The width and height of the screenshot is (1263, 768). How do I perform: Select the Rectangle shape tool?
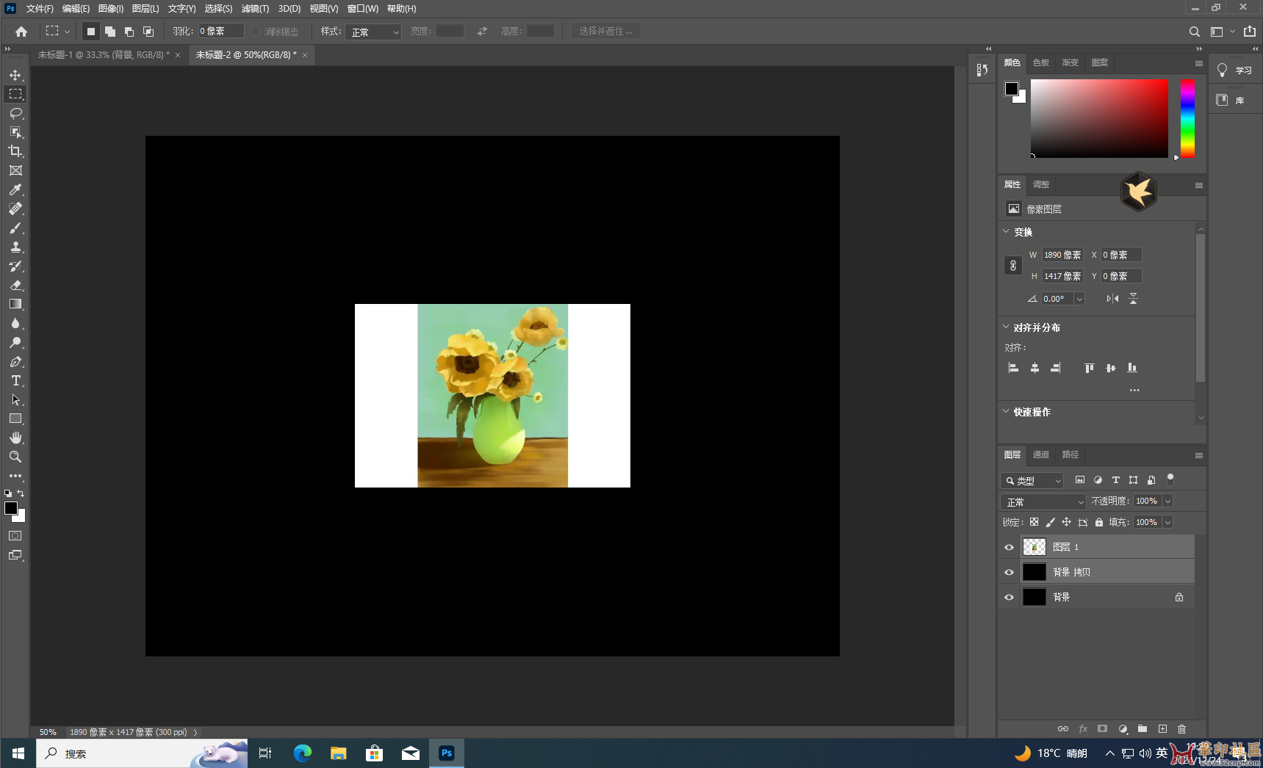(x=15, y=419)
